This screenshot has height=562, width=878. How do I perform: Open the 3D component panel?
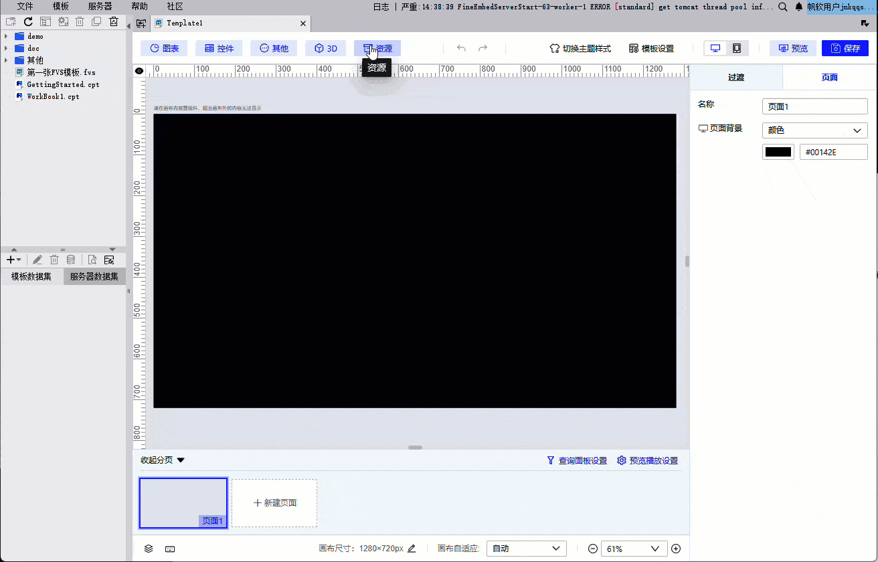326,48
